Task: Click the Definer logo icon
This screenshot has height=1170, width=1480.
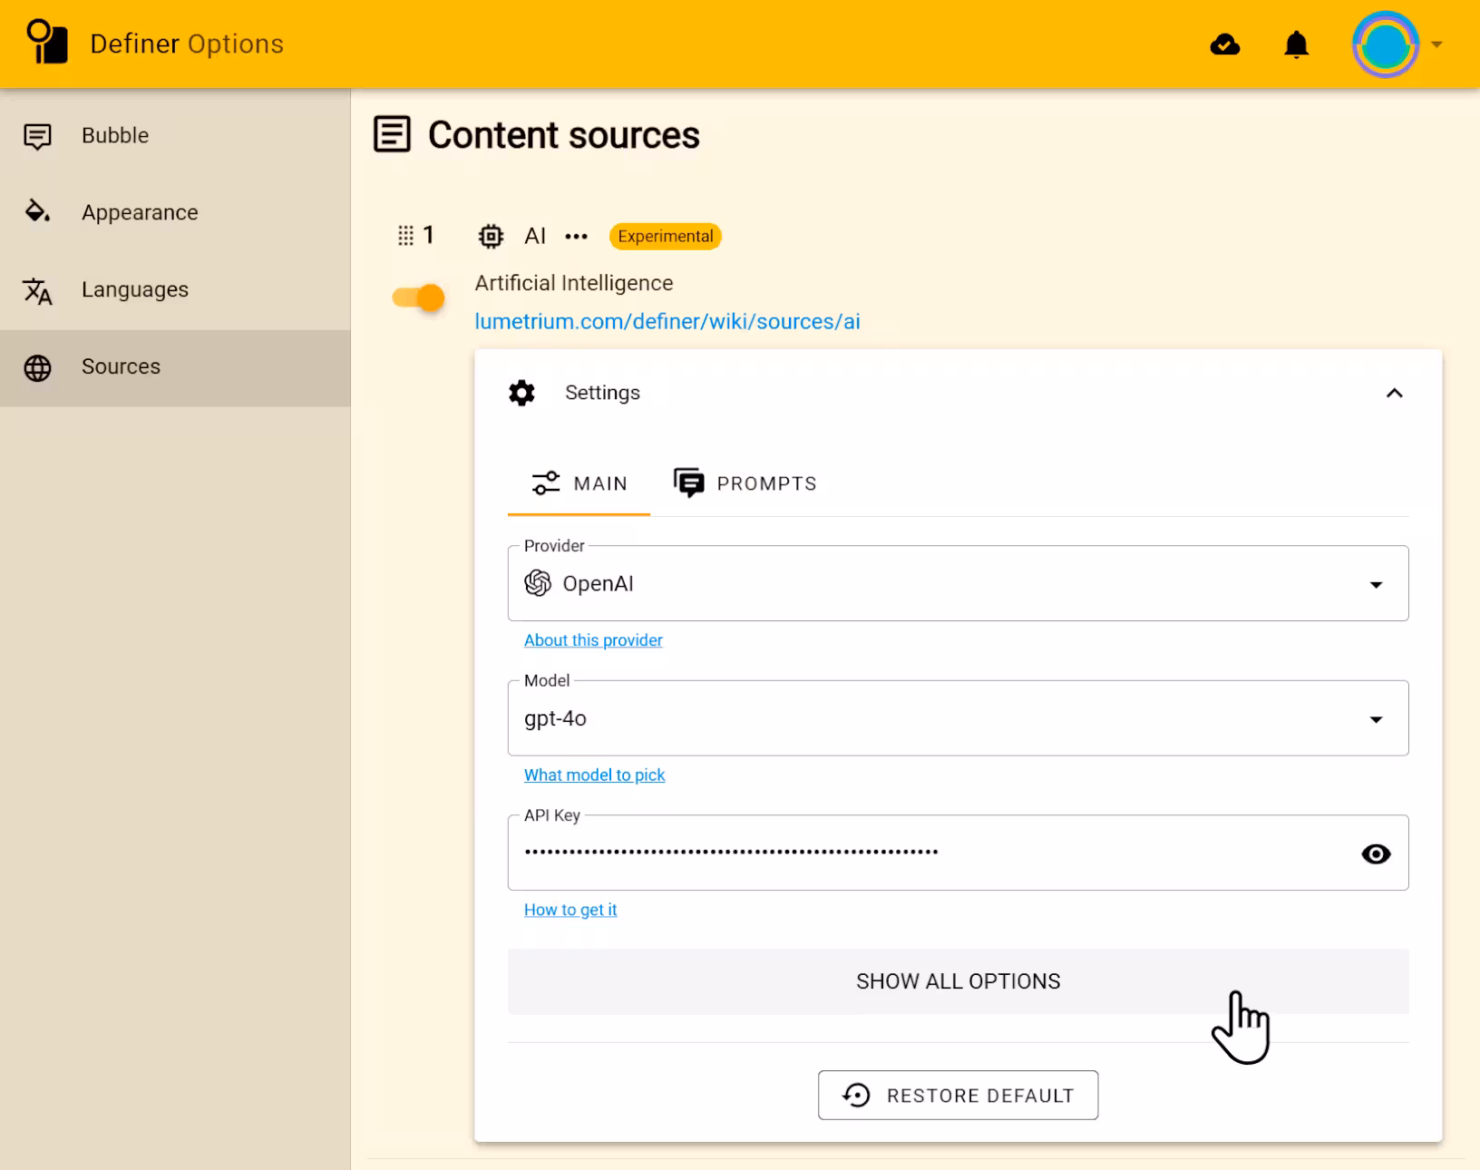Action: point(47,43)
